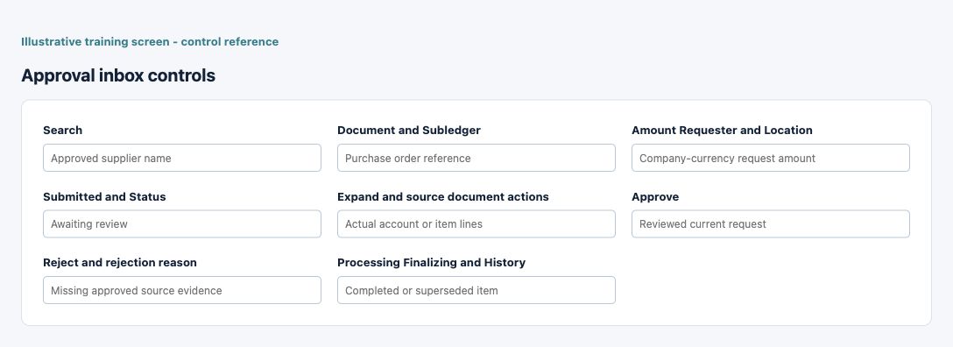The height and width of the screenshot is (347, 953).
Task: Click the 'Amount Requester and Location' label
Action: coord(722,130)
